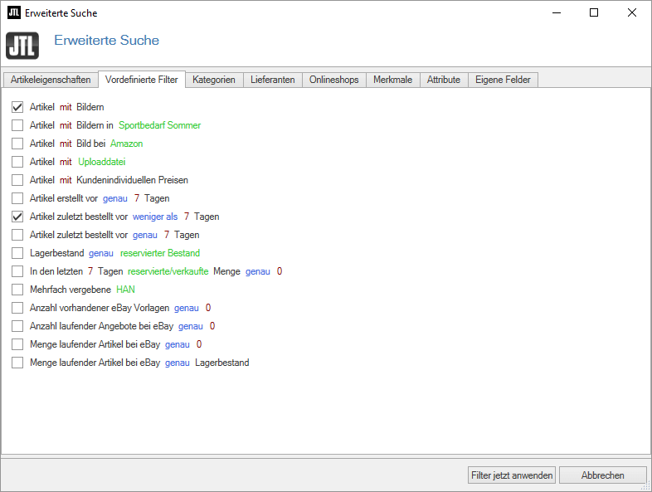
Task: Open the Kategorien tab
Action: point(214,80)
